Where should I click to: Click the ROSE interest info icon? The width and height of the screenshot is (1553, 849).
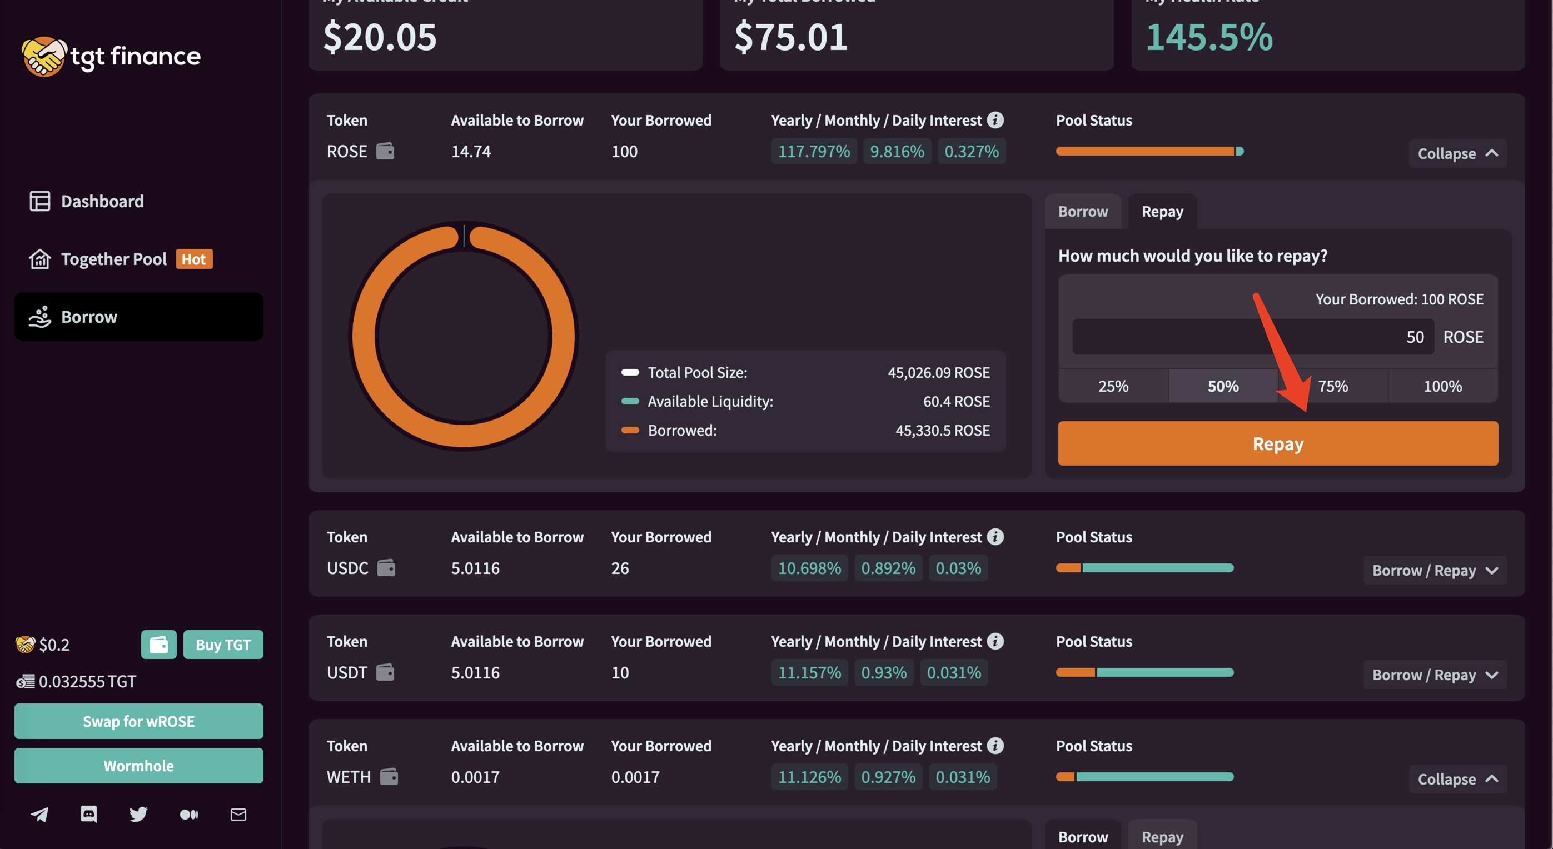coord(995,120)
